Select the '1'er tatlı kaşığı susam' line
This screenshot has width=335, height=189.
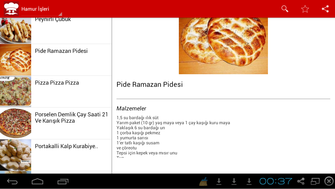point(138,143)
